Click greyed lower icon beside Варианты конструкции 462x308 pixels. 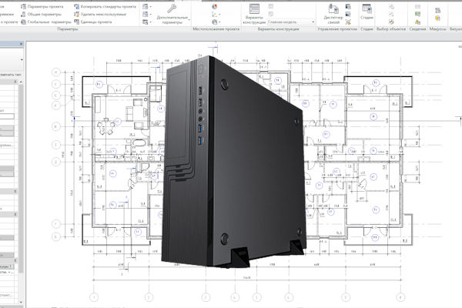[x=271, y=14]
